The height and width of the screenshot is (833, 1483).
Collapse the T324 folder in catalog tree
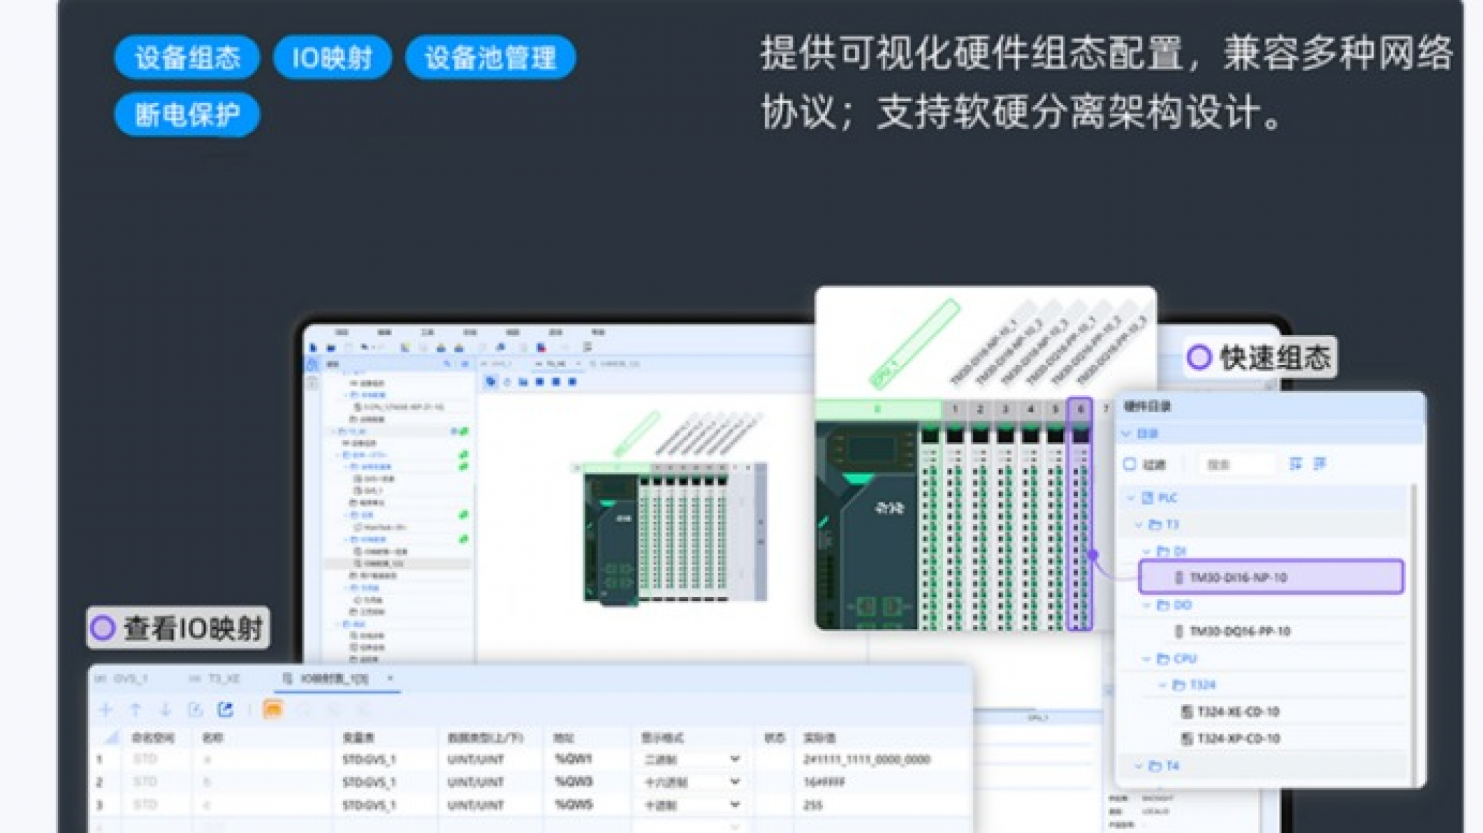pos(1162,685)
